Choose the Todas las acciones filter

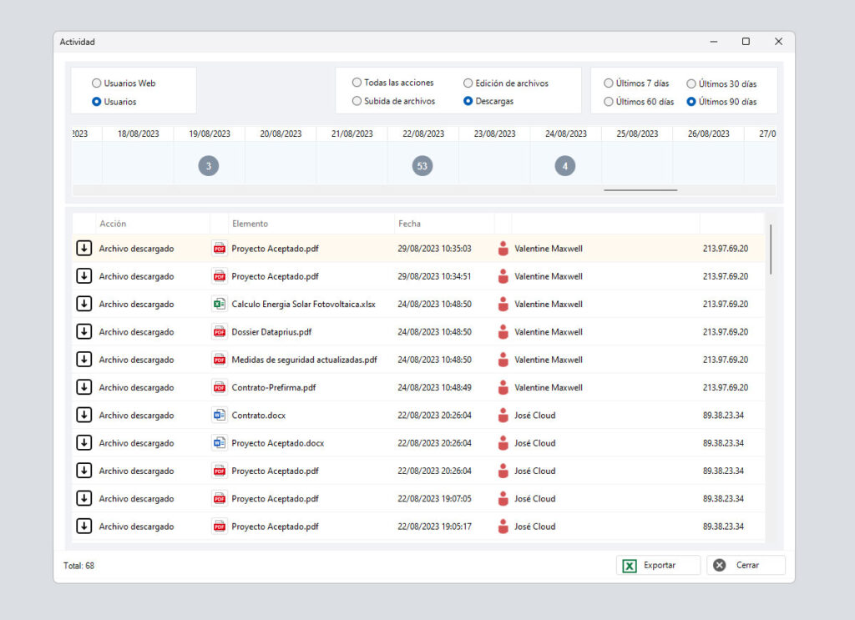click(x=357, y=83)
